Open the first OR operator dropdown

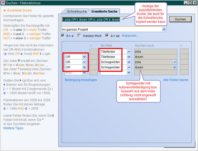(x=84, y=57)
